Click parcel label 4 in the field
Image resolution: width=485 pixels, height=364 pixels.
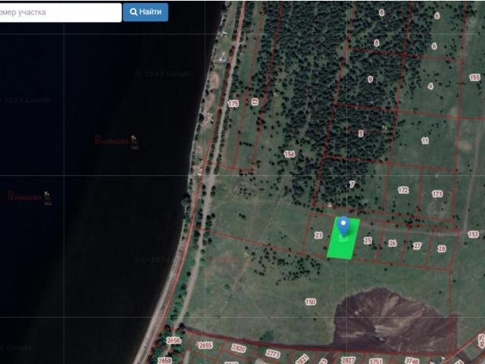(x=430, y=86)
